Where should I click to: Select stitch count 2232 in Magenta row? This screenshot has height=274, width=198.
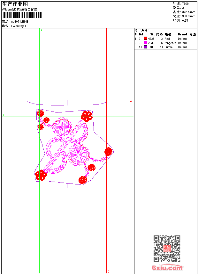click(151, 43)
